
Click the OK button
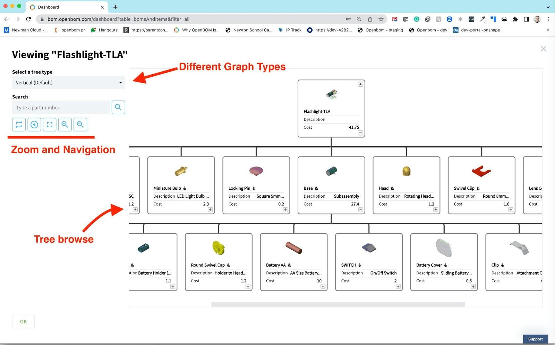pyautogui.click(x=23, y=321)
